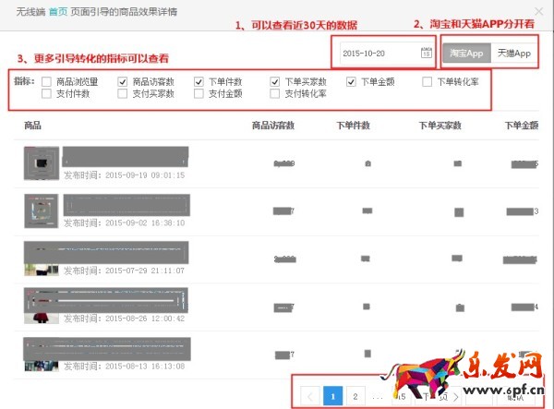Image resolution: width=554 pixels, height=409 pixels.
Task: Toggle the 商品浏览量 checkbox
Action: [46, 82]
